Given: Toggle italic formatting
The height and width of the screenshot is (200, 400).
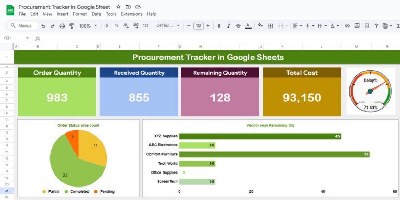Looking at the screenshot, I should [229, 25].
